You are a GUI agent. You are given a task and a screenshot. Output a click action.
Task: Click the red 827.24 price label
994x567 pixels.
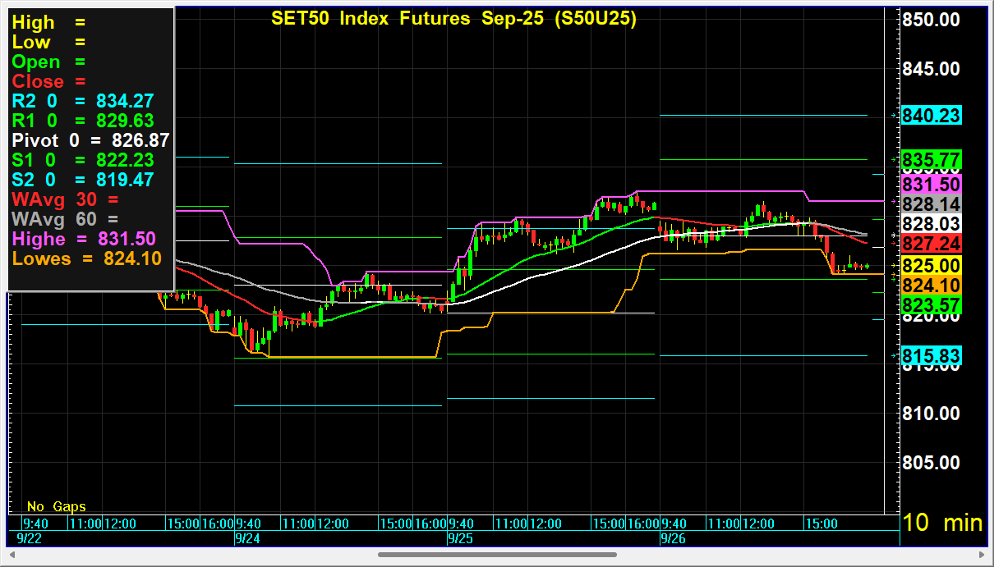(931, 244)
